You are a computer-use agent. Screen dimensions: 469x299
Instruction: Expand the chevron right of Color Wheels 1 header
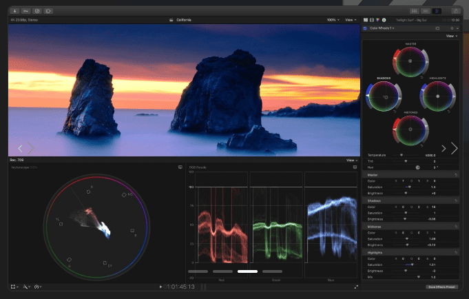(x=457, y=28)
